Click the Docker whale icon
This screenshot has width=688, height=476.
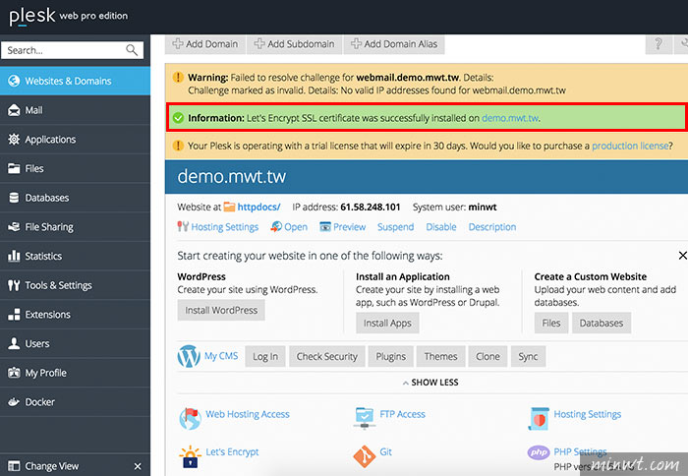point(14,402)
